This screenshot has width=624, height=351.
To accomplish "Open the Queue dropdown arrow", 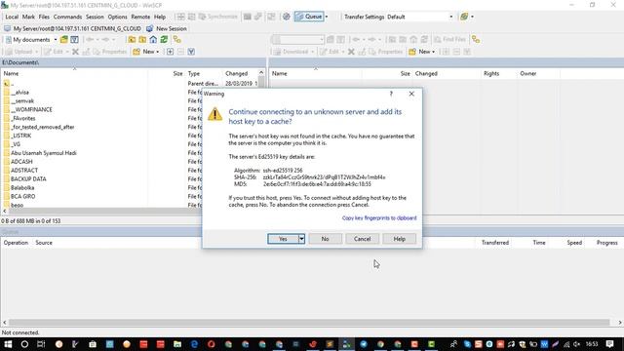I will (327, 17).
